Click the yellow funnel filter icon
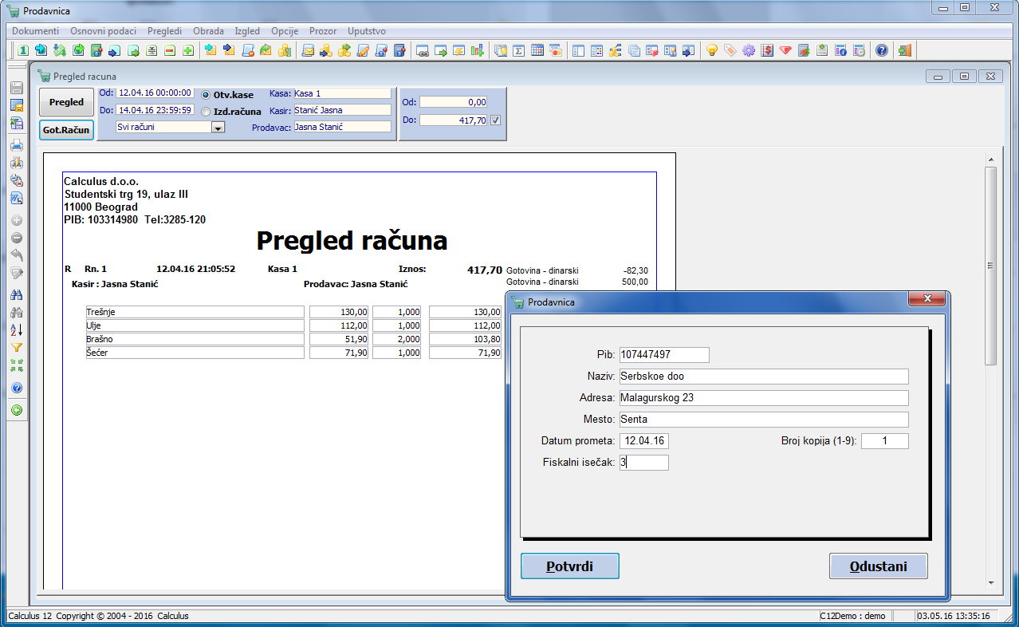Image resolution: width=1019 pixels, height=627 pixels. pyautogui.click(x=16, y=348)
